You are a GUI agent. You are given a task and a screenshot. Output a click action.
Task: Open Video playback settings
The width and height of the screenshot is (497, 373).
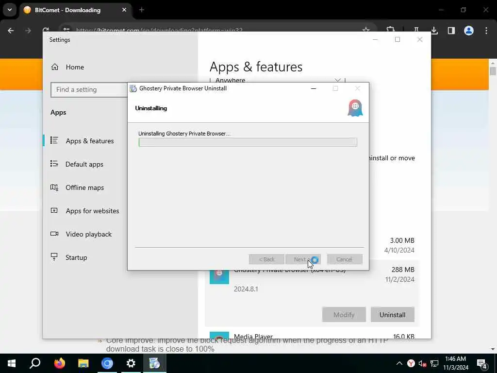pyautogui.click(x=89, y=234)
